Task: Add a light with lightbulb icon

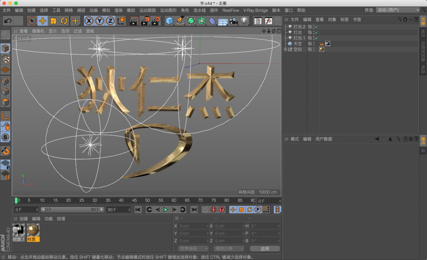Action: point(244,21)
